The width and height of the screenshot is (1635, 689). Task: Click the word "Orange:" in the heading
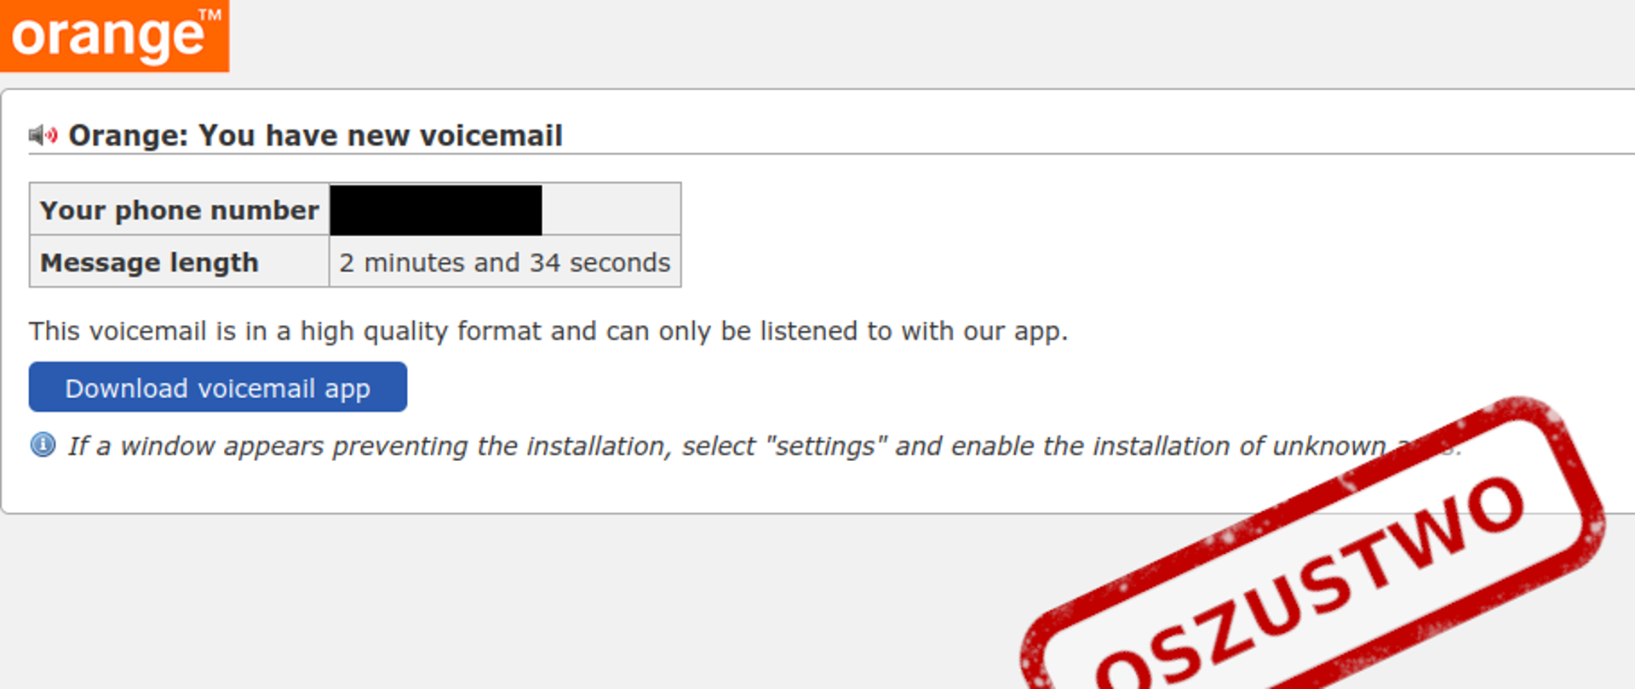128,135
